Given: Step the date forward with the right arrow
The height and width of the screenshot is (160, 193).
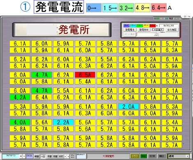Looking at the screenshot, I should point(24,156).
